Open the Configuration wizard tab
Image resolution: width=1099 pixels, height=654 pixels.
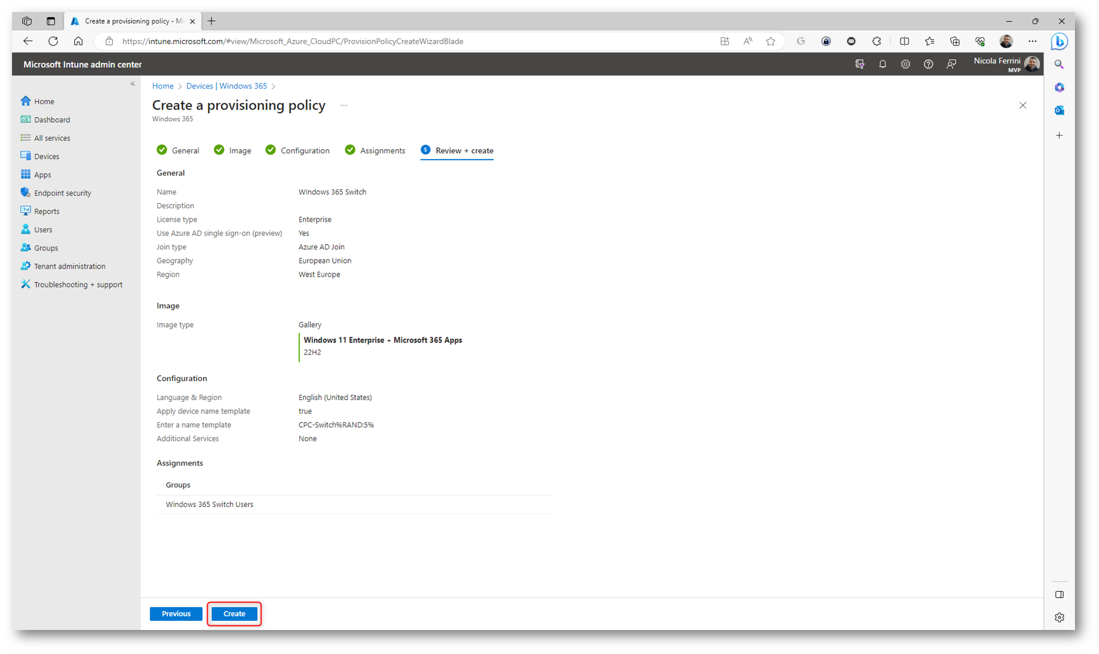(297, 150)
